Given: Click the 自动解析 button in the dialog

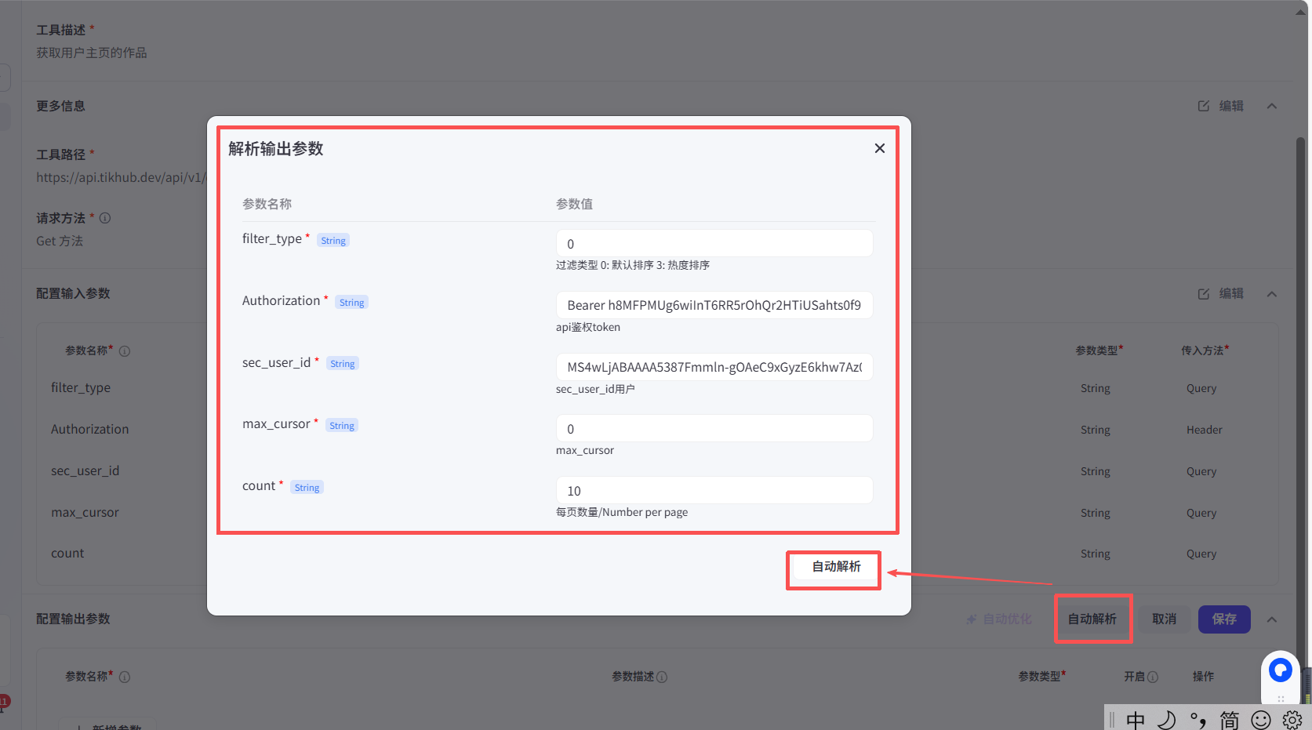Looking at the screenshot, I should [x=835, y=567].
